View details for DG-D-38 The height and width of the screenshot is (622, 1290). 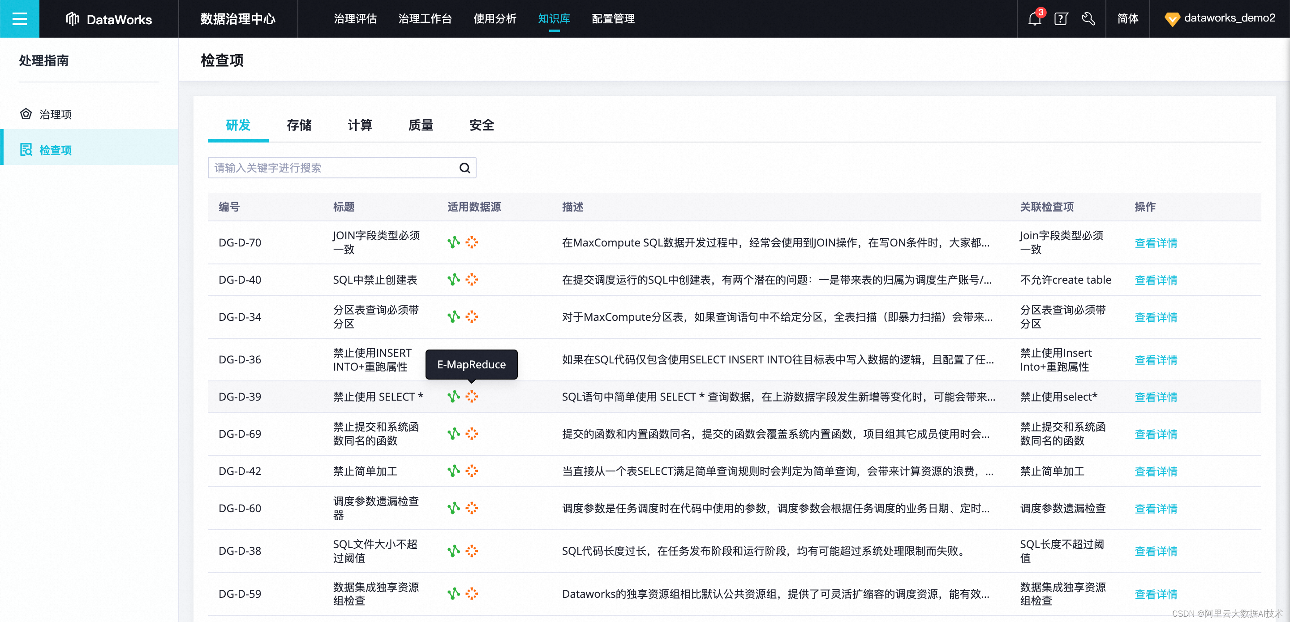point(1156,551)
